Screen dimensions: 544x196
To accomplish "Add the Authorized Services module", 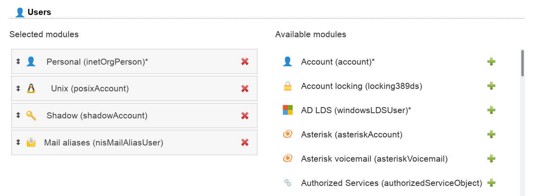I will coord(491,183).
